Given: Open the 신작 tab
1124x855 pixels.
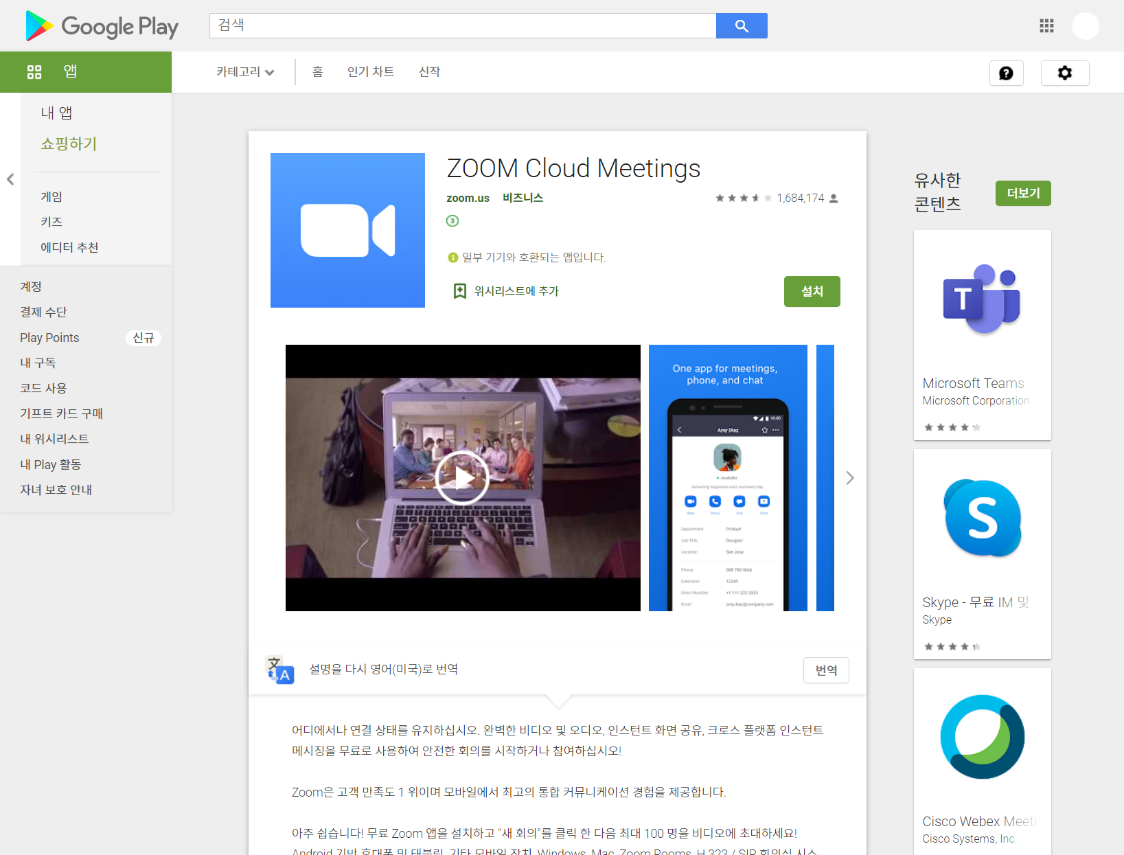Looking at the screenshot, I should pos(430,71).
